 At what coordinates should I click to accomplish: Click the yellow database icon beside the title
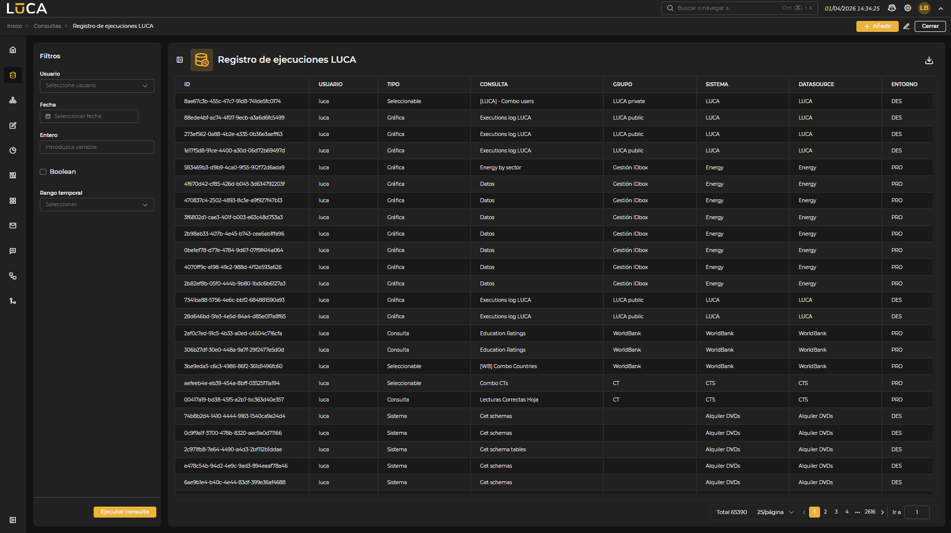coord(202,60)
